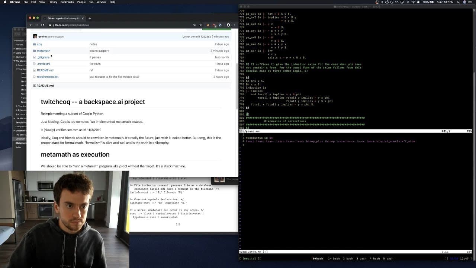This screenshot has width=476, height=268.
Task: Reload the GitHub page
Action: coord(42,25)
